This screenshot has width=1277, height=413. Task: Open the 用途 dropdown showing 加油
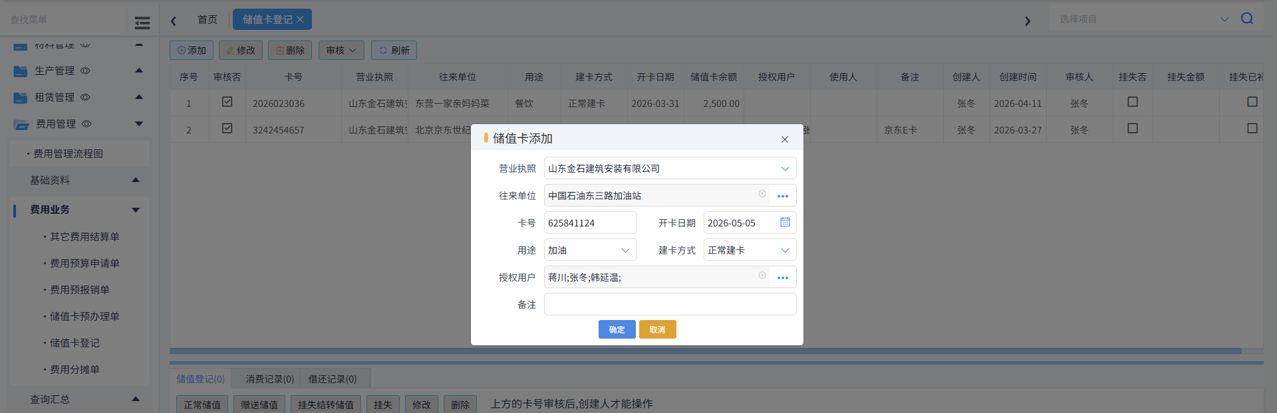pyautogui.click(x=625, y=250)
